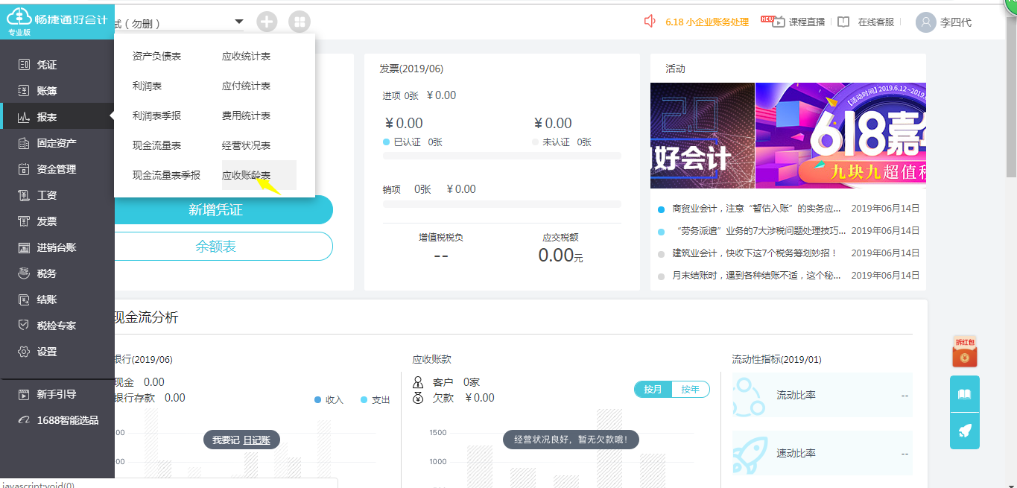Open the 日记账 link
The height and width of the screenshot is (488, 1017).
256,440
